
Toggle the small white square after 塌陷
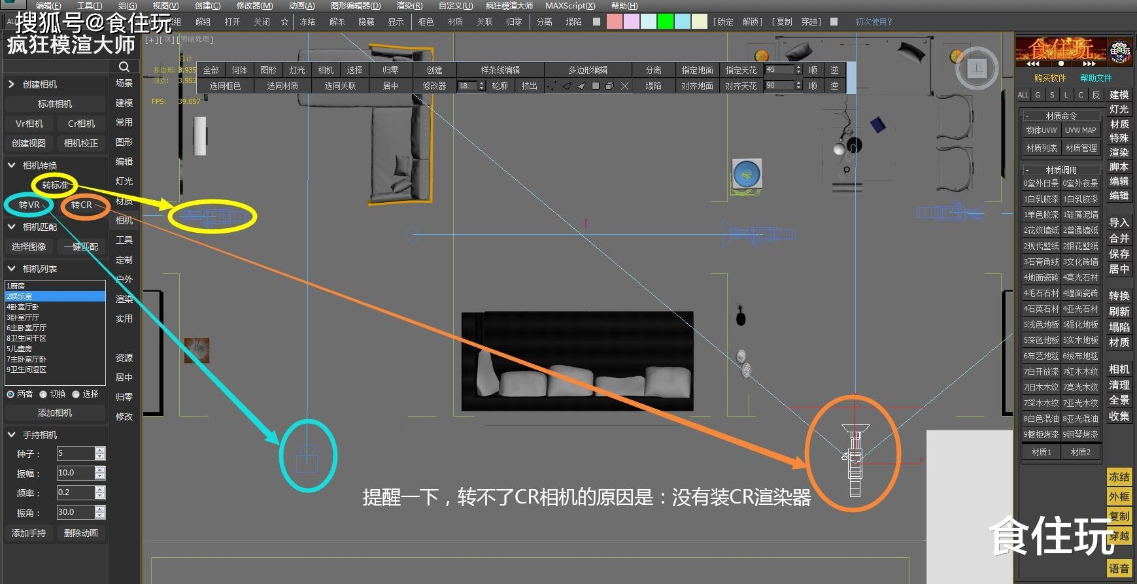pos(596,22)
